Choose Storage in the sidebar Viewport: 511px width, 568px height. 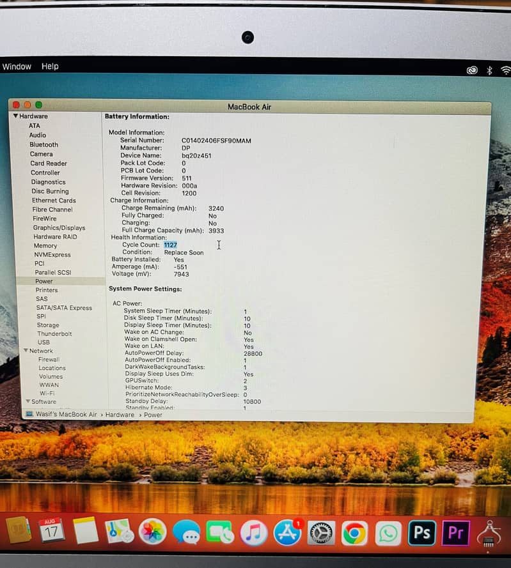click(48, 325)
